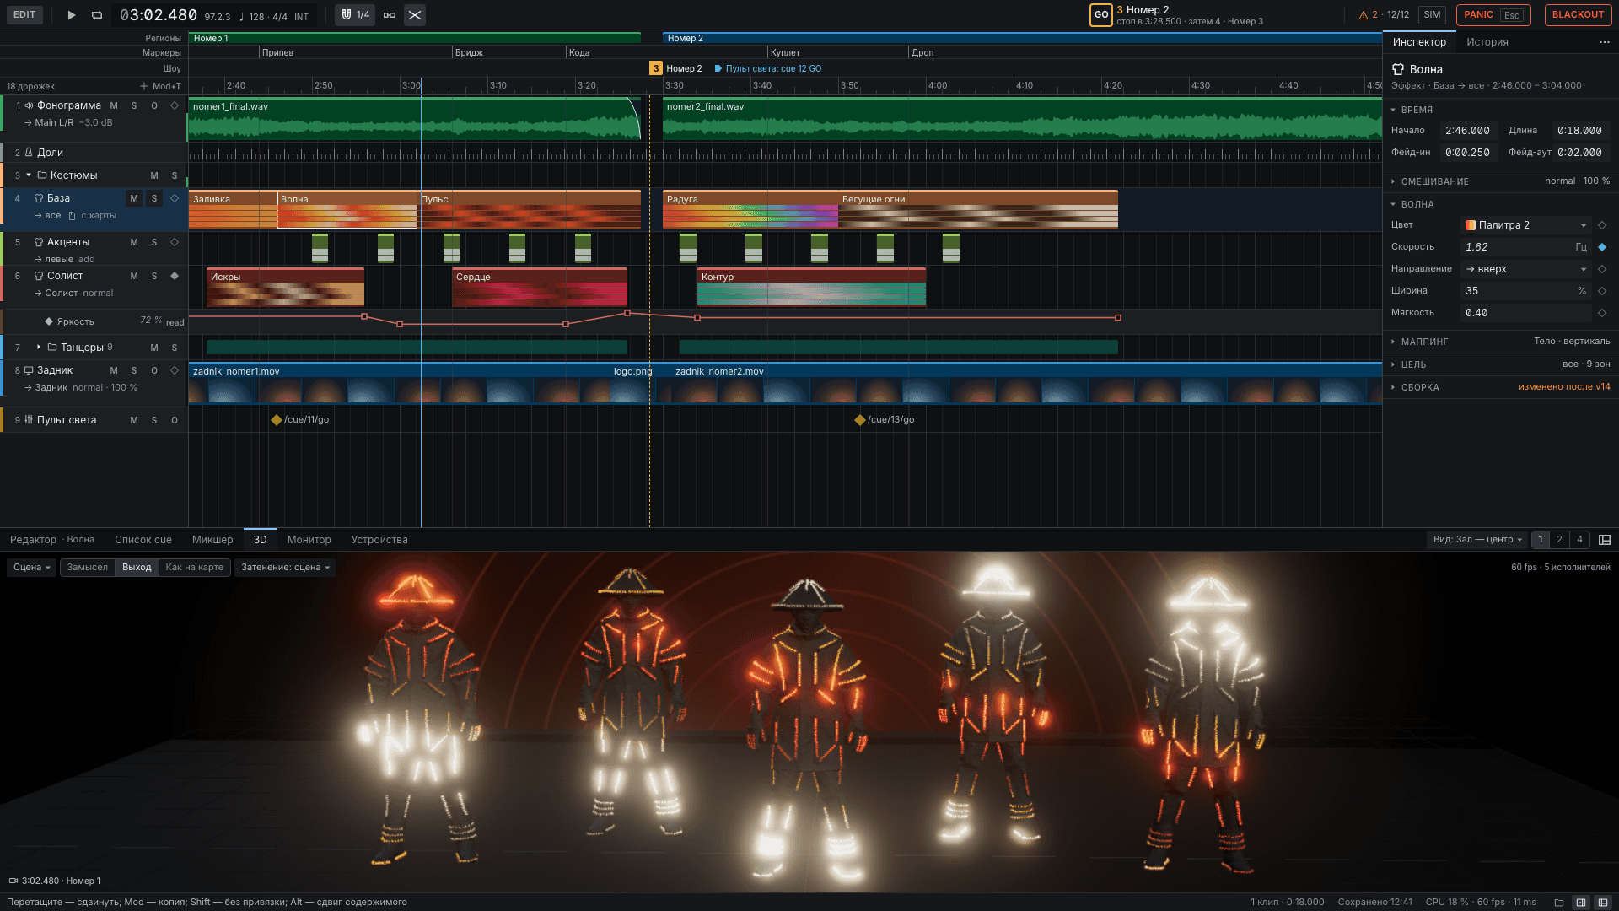Select the Замысел view mode
Image resolution: width=1619 pixels, height=911 pixels.
point(88,568)
